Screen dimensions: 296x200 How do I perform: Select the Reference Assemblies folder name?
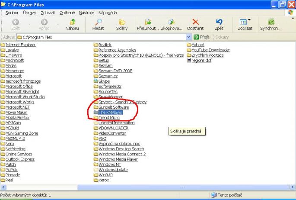tap(117, 50)
